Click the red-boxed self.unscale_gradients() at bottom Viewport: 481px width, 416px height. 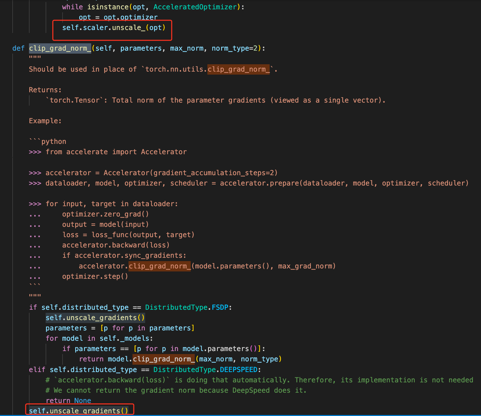(x=78, y=411)
